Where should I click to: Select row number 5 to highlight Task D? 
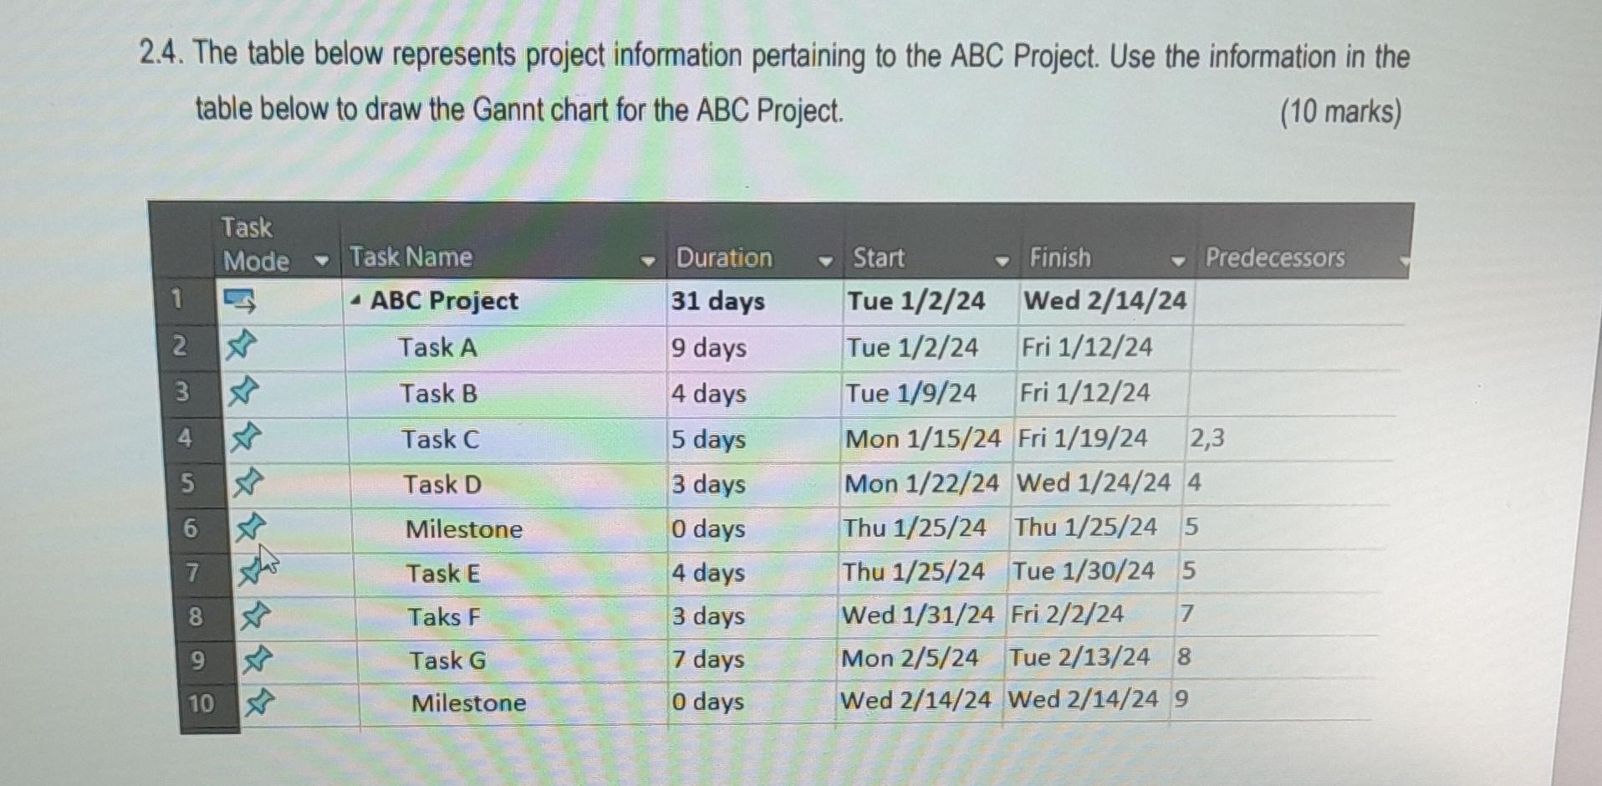click(x=188, y=482)
